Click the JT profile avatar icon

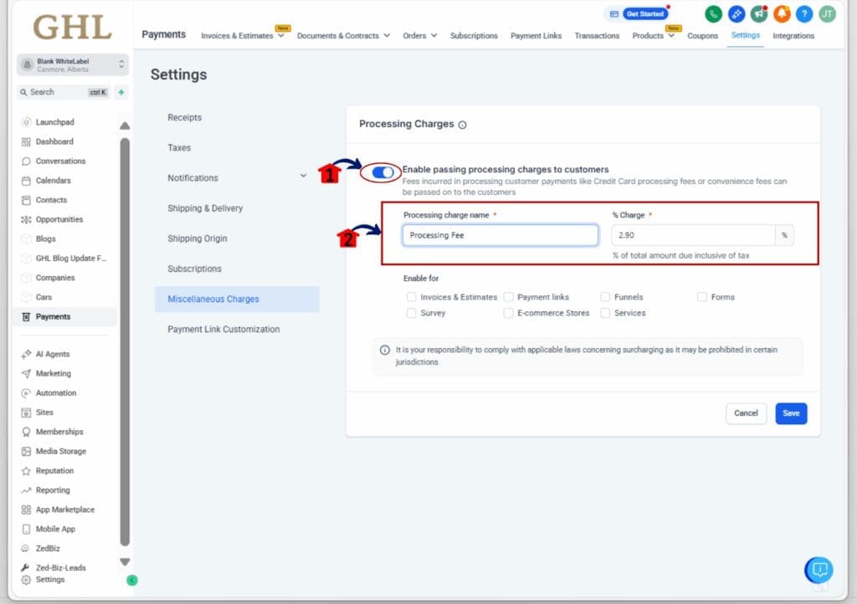(827, 14)
